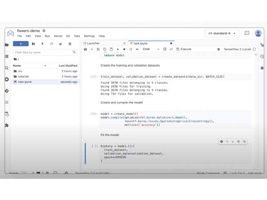Open the Code cell type dropdown

tap(151, 49)
